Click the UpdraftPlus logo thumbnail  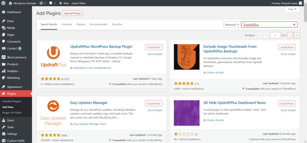(53, 57)
